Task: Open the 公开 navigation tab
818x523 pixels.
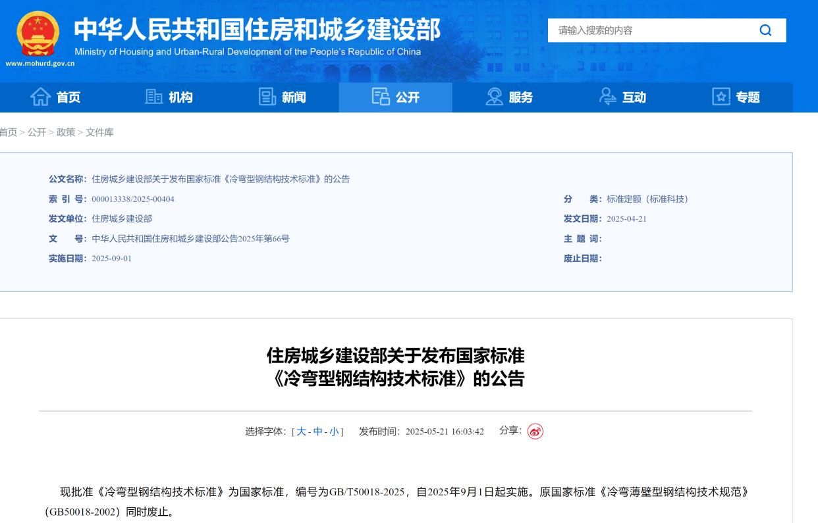Action: (396, 97)
